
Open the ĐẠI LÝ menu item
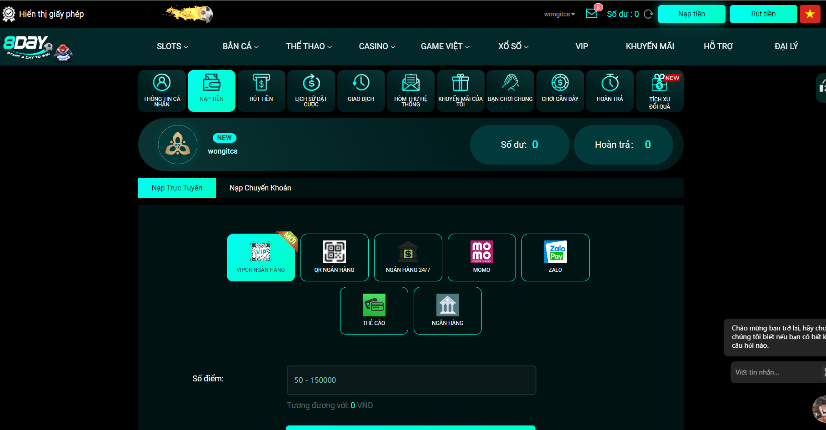pos(786,46)
